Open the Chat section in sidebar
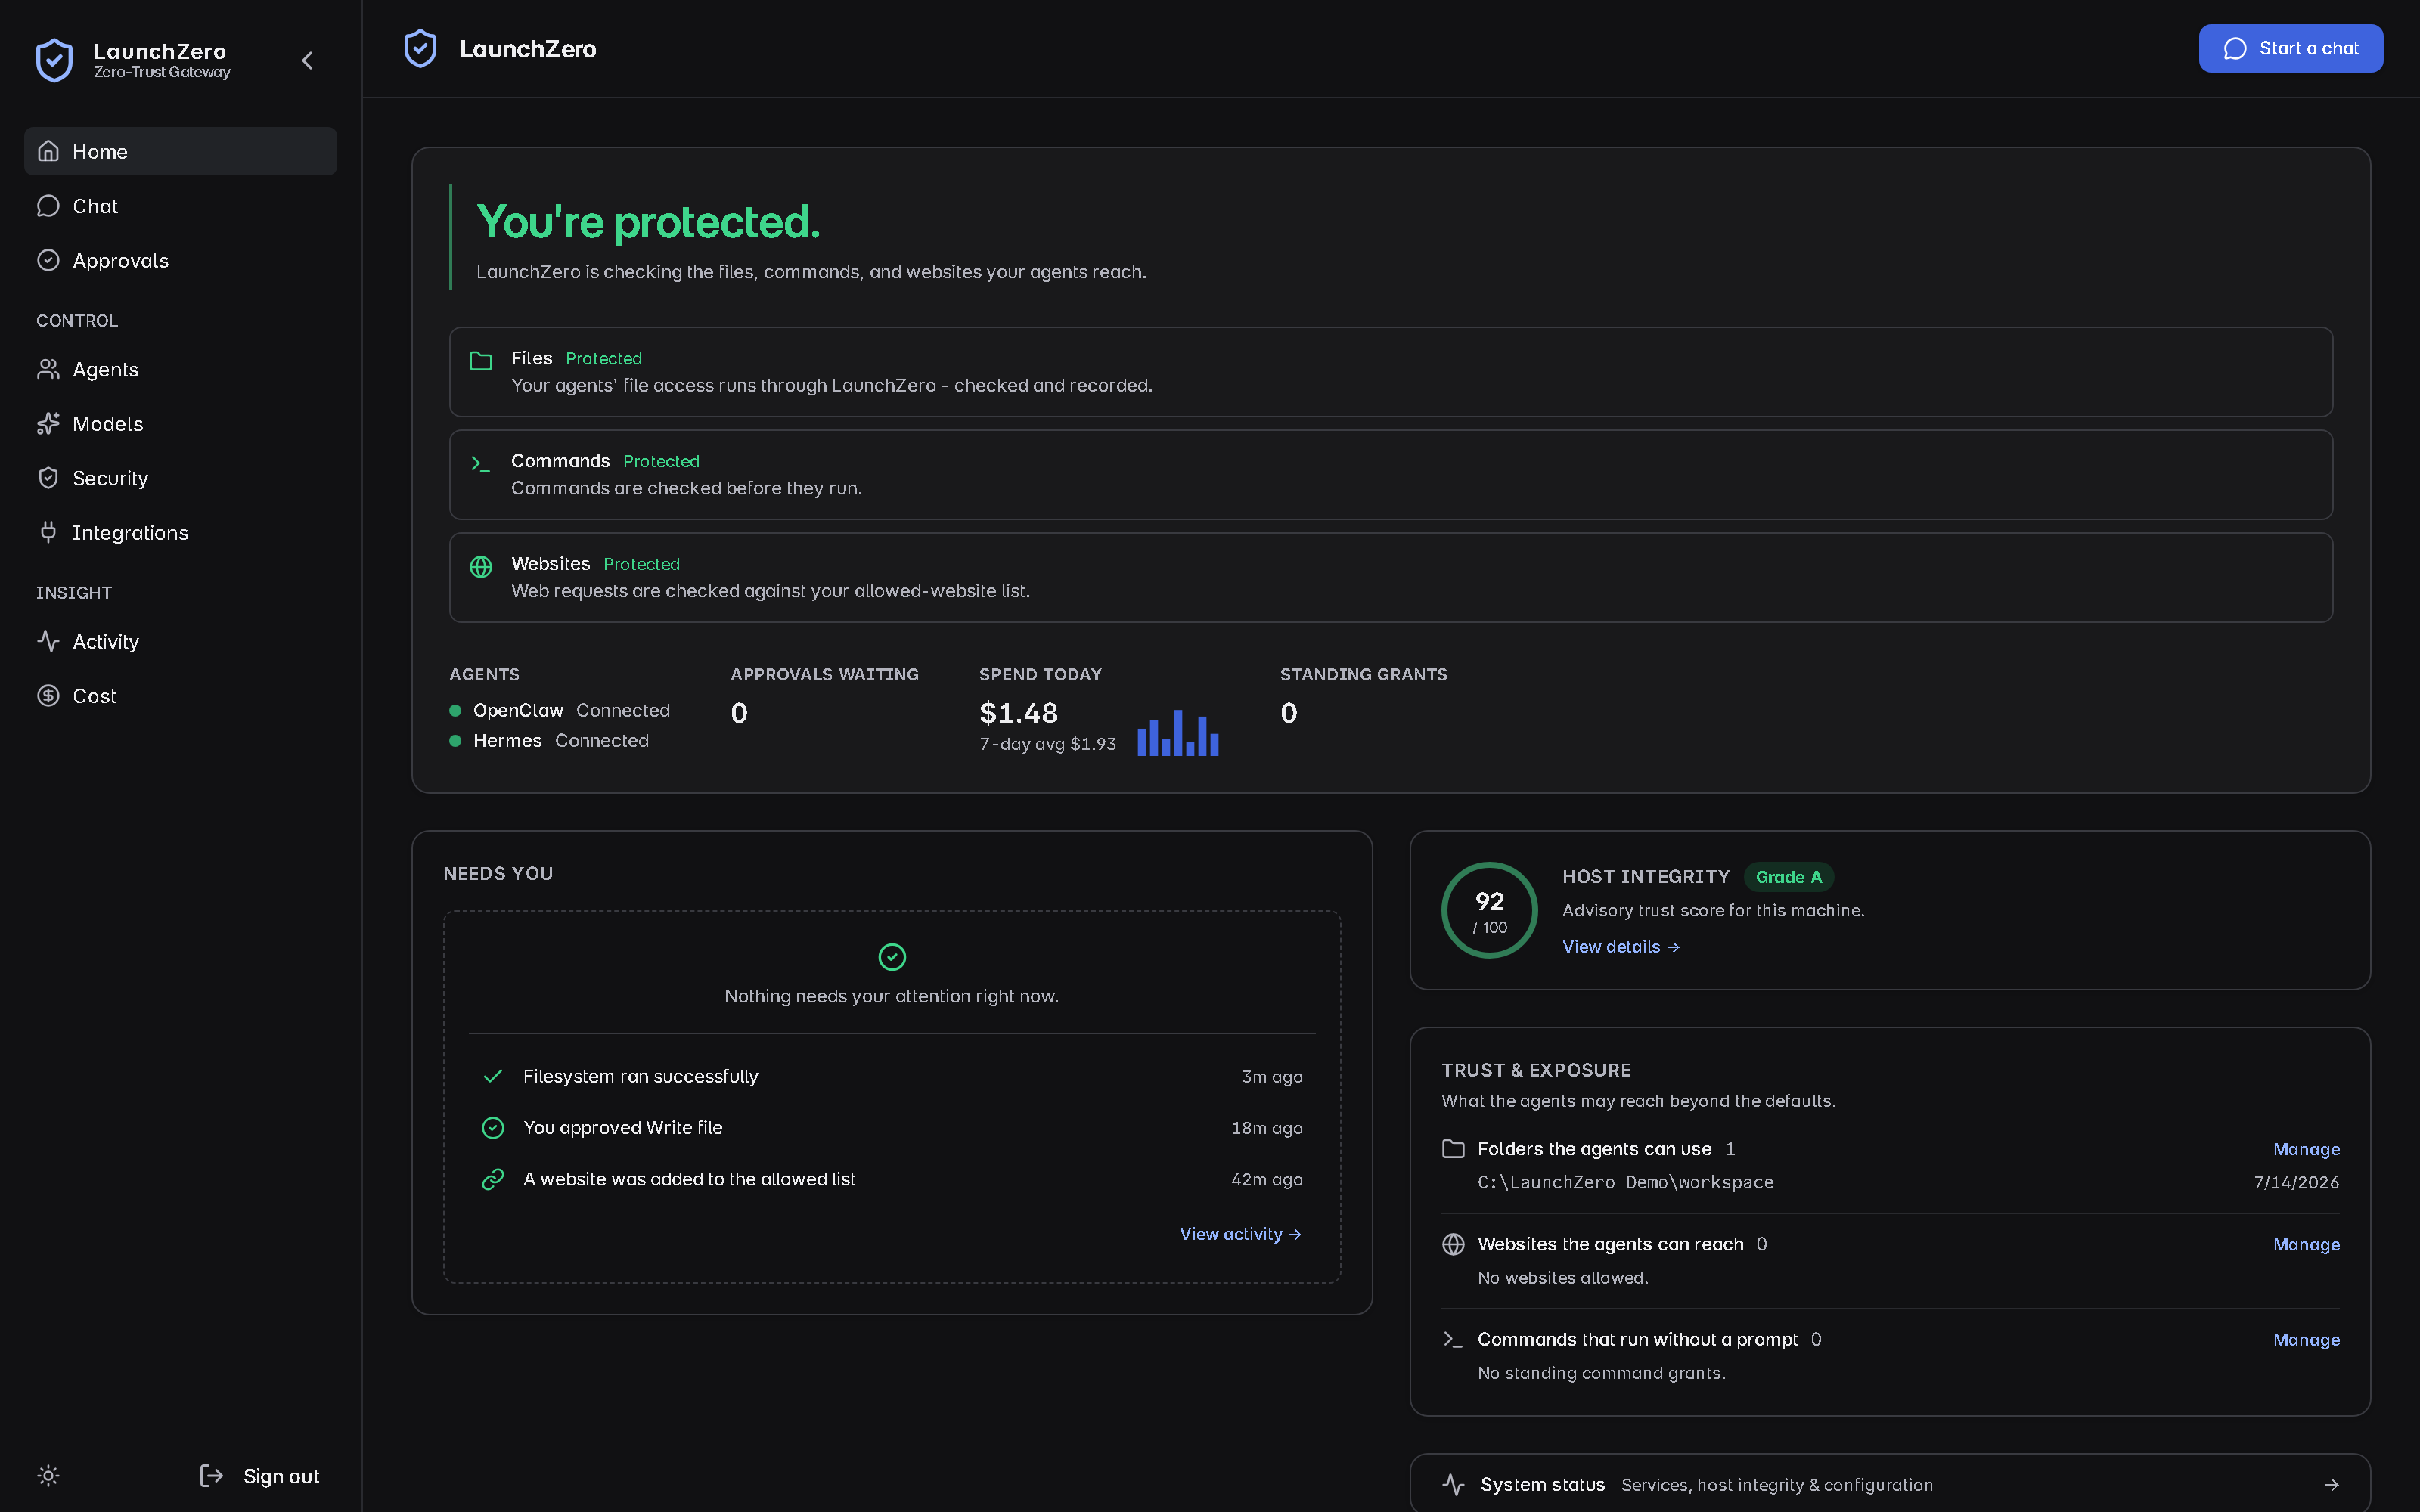This screenshot has width=2420, height=1512. [180, 206]
